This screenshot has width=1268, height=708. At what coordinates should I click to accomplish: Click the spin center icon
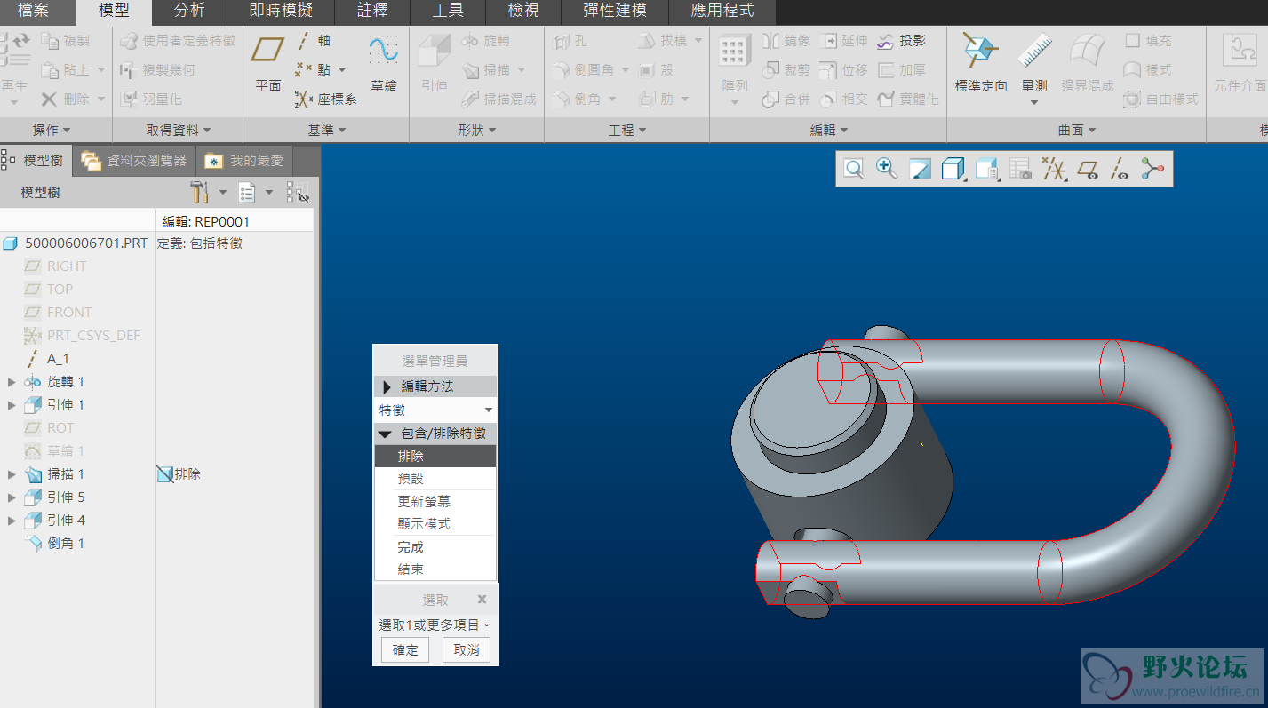(1152, 169)
